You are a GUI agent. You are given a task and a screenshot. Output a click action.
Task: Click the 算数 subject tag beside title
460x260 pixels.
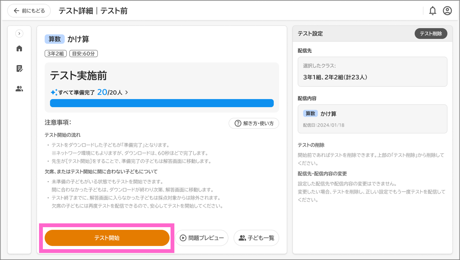click(x=55, y=39)
